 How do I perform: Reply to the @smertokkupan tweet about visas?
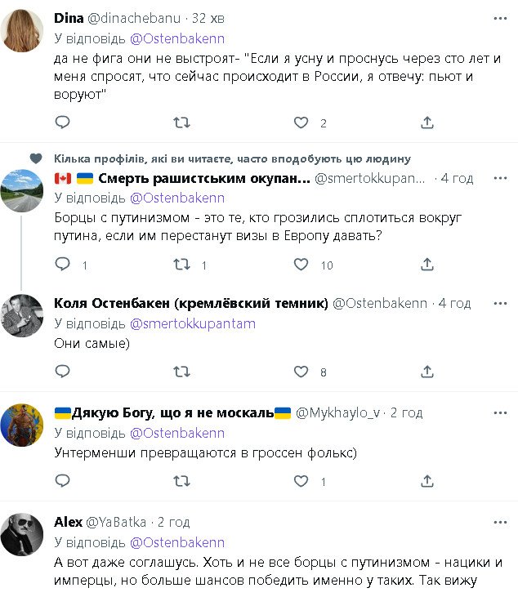point(63,265)
